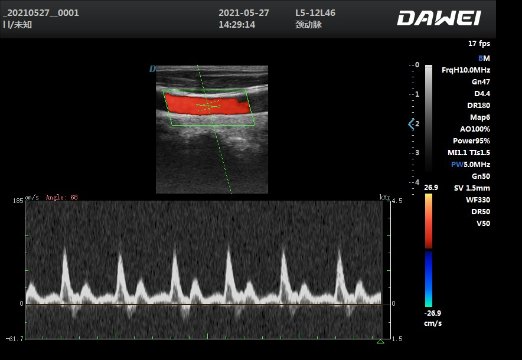The height and width of the screenshot is (360, 522).
Task: Click the red color velocity scale bar
Action: tap(429, 221)
